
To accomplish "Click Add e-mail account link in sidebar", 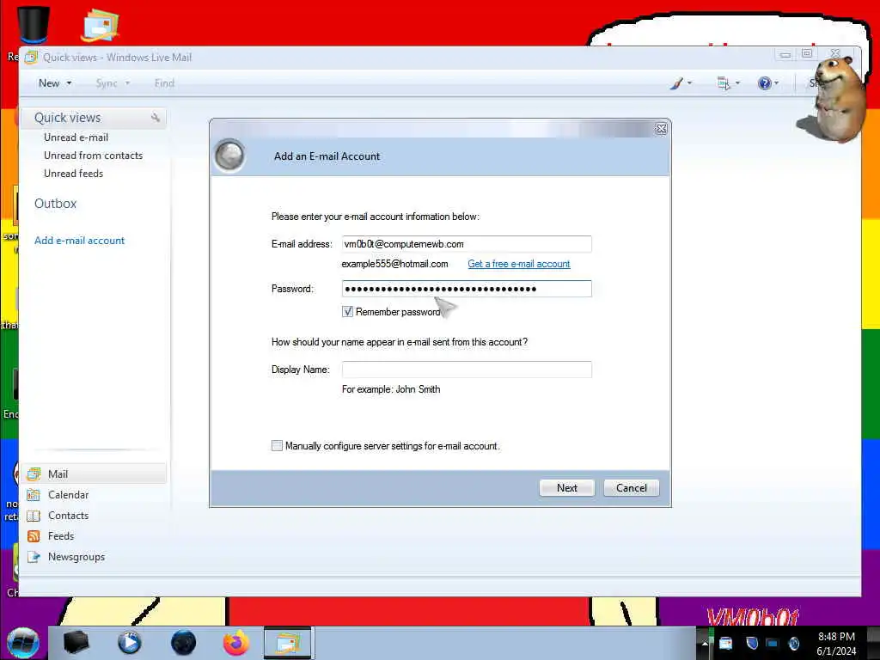I will [x=80, y=241].
